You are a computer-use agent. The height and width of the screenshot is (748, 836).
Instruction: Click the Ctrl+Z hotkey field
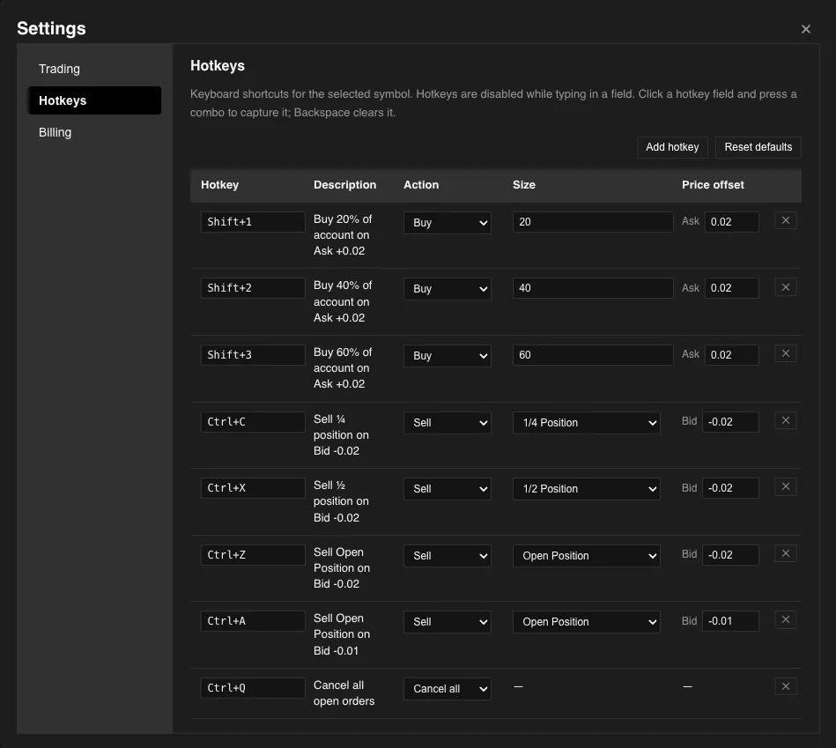click(253, 555)
